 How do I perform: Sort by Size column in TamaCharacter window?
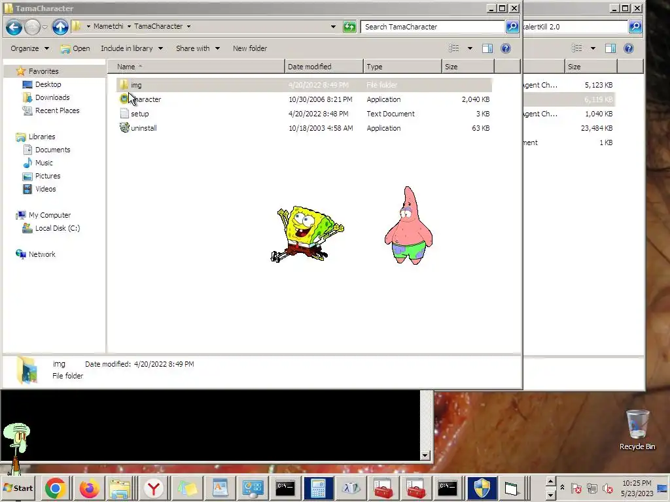click(x=468, y=67)
